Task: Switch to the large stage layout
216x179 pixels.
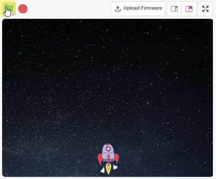Action: (189, 9)
